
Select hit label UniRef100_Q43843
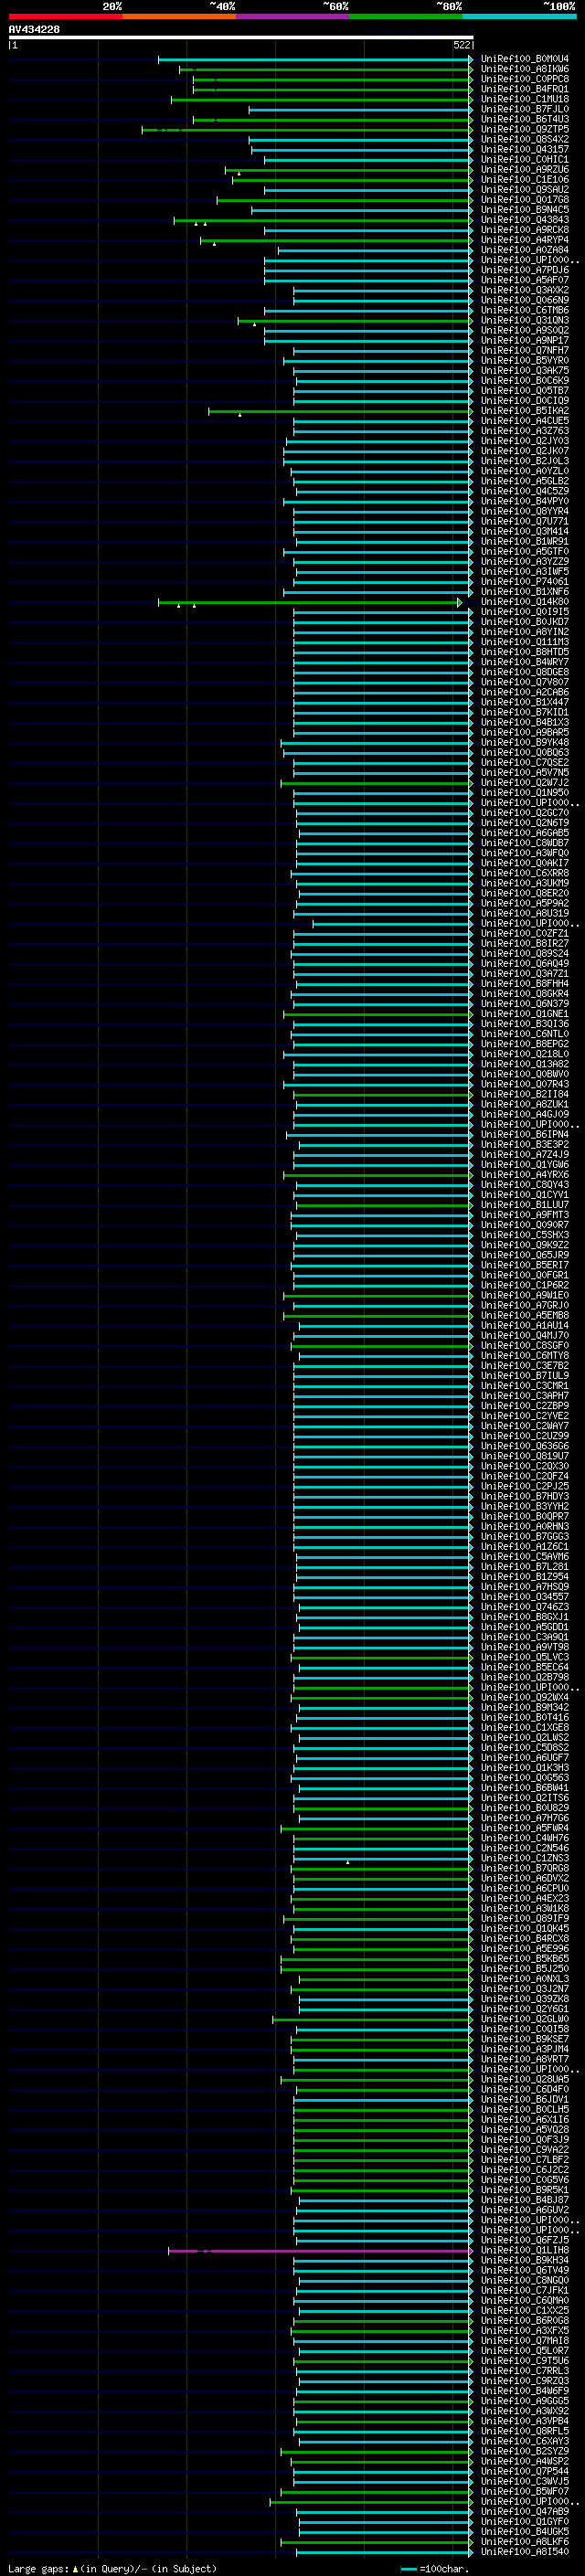525,220
